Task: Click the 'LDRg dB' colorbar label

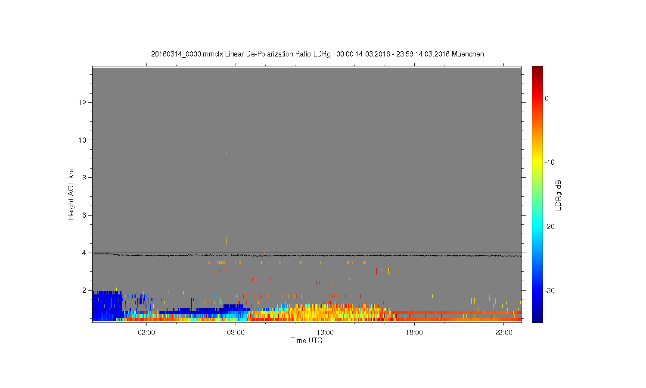Action: [x=559, y=195]
